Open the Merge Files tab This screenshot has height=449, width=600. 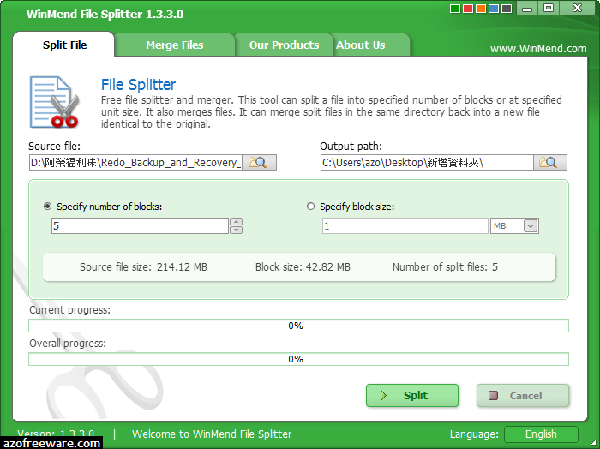[x=175, y=45]
